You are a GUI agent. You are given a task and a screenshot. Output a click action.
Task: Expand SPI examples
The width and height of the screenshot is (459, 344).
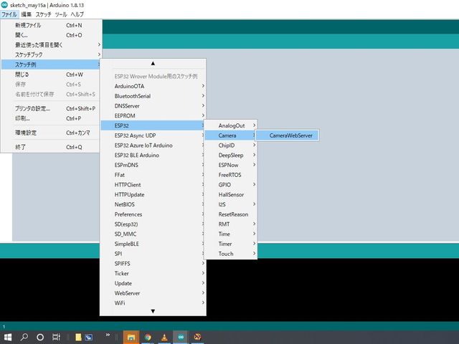[153, 254]
